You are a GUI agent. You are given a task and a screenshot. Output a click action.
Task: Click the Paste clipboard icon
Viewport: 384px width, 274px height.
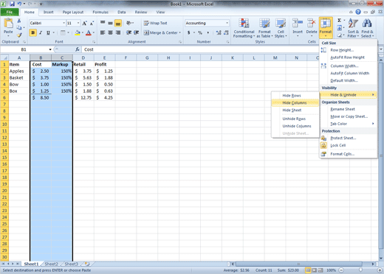tap(8, 24)
